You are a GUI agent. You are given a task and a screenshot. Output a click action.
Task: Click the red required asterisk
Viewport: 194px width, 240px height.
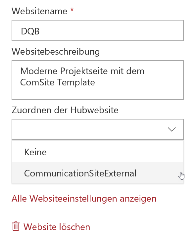72,10
